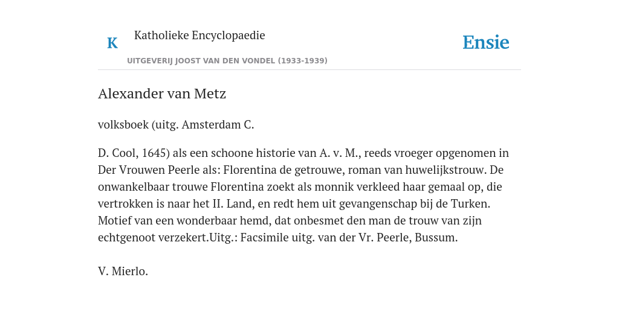Open the Ensie logo link
Viewport: 619px width, 309px height.
[x=486, y=42]
